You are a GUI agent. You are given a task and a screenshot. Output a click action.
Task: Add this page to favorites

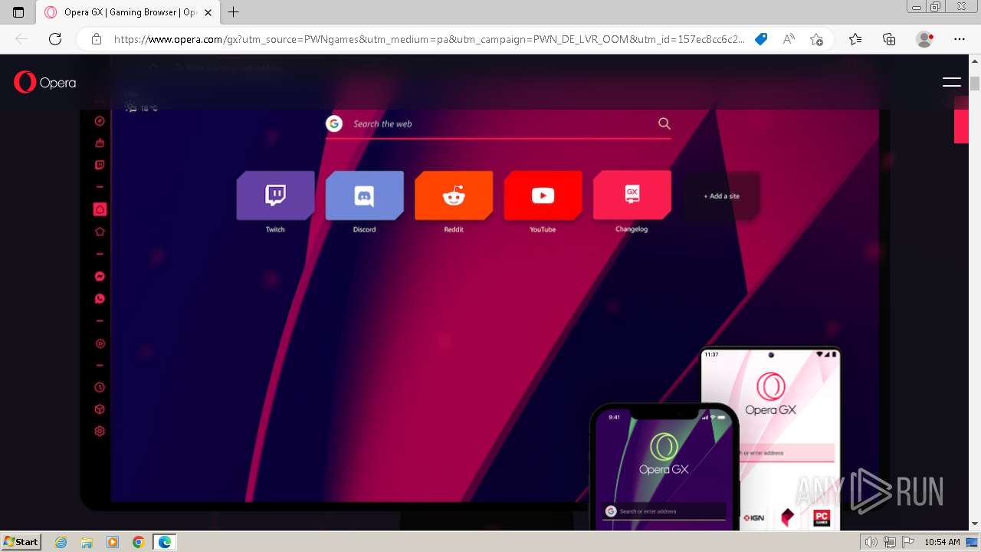816,39
